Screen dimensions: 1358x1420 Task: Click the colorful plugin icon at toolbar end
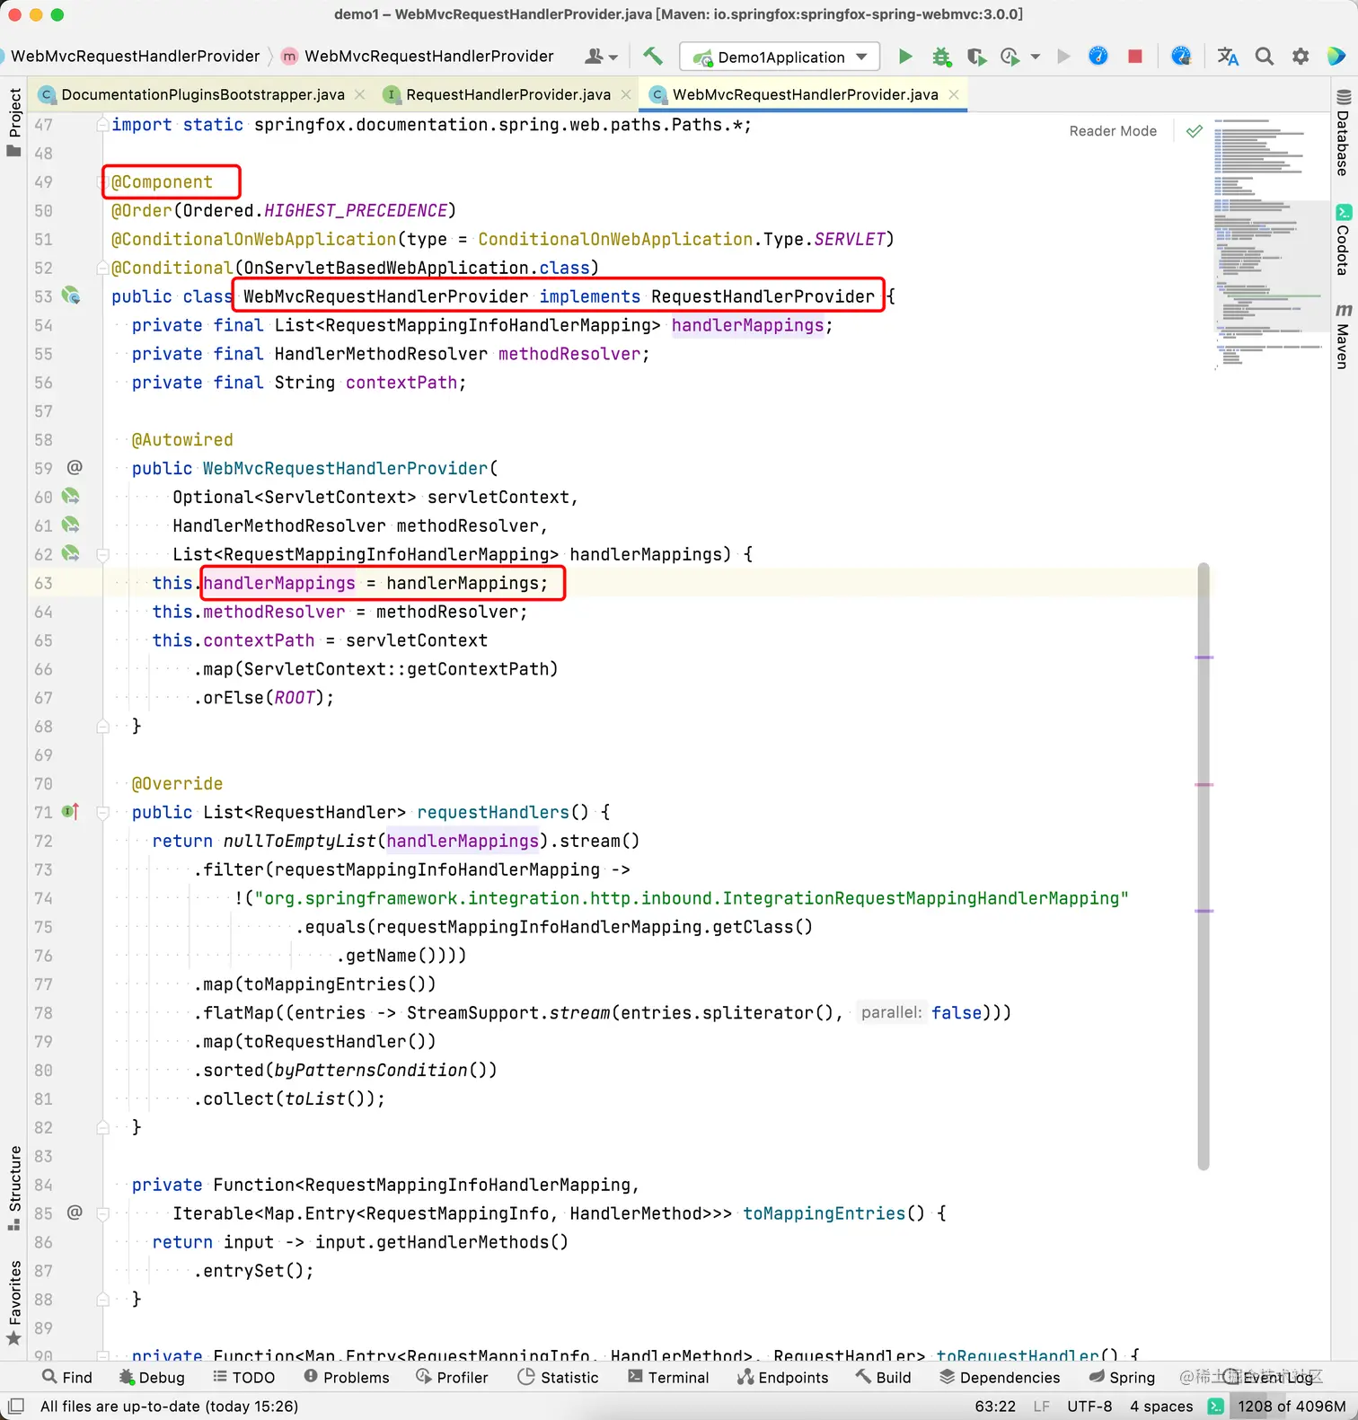[1336, 57]
